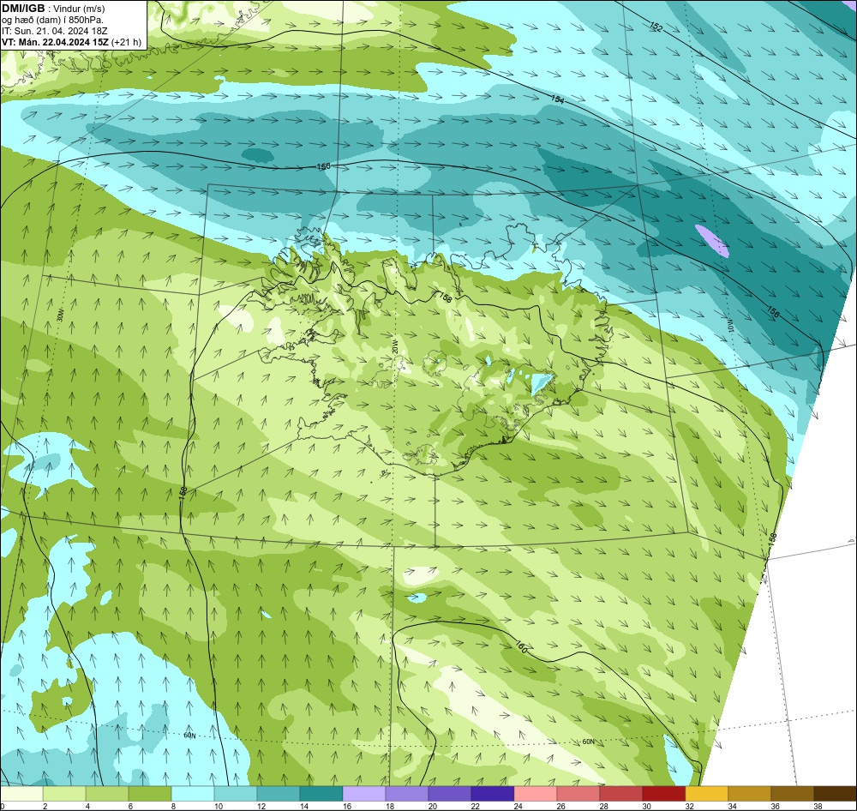857x811 pixels.
Task: Select the dark teal swatch between 14 and 16
Action: pyautogui.click(x=321, y=794)
